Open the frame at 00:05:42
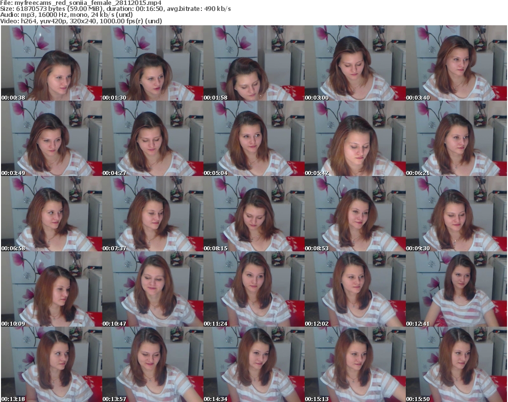Image resolution: width=508 pixels, height=402 pixels. click(355, 138)
